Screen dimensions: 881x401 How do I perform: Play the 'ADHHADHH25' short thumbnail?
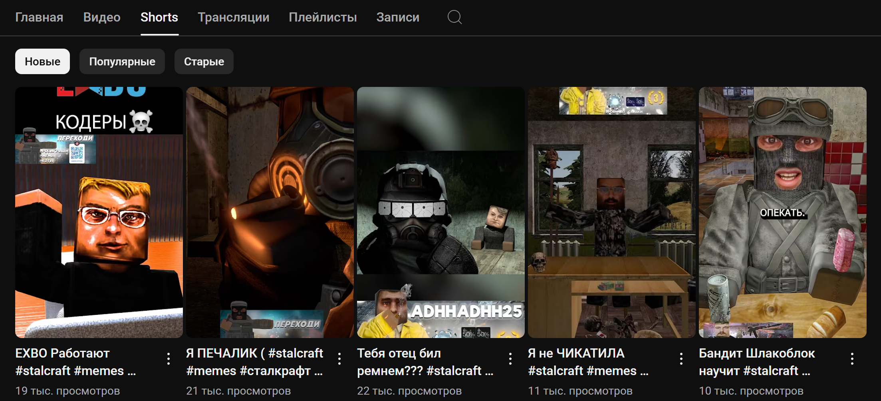tap(441, 212)
